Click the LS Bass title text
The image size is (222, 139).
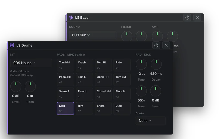[82, 18]
